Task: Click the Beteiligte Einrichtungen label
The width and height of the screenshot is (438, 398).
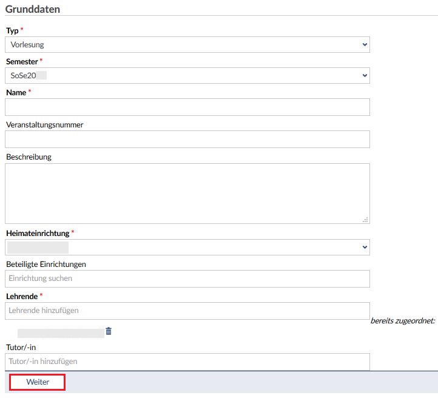Action: coord(46,265)
